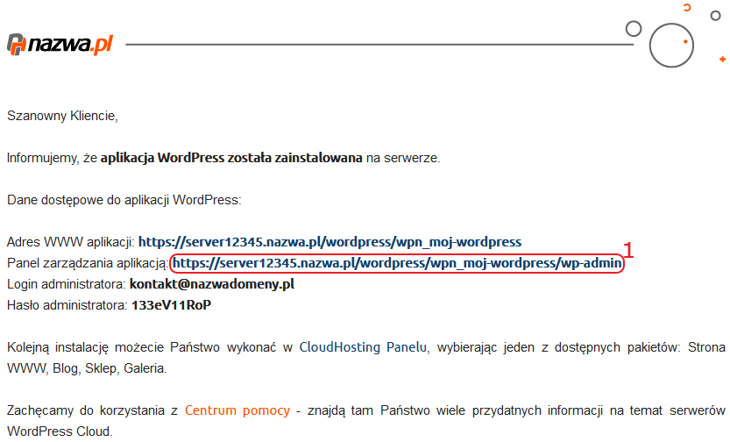Click the 'Panel zarządzania aplikacją:' label
The image size is (730, 442).
tap(88, 264)
